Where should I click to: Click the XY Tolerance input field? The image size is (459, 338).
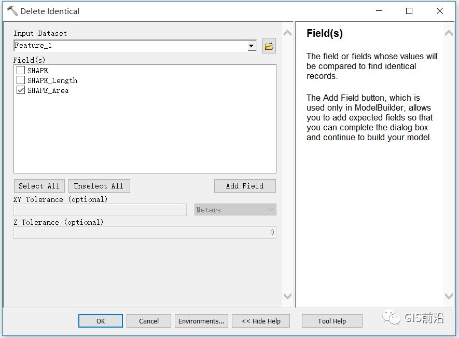[x=100, y=210]
